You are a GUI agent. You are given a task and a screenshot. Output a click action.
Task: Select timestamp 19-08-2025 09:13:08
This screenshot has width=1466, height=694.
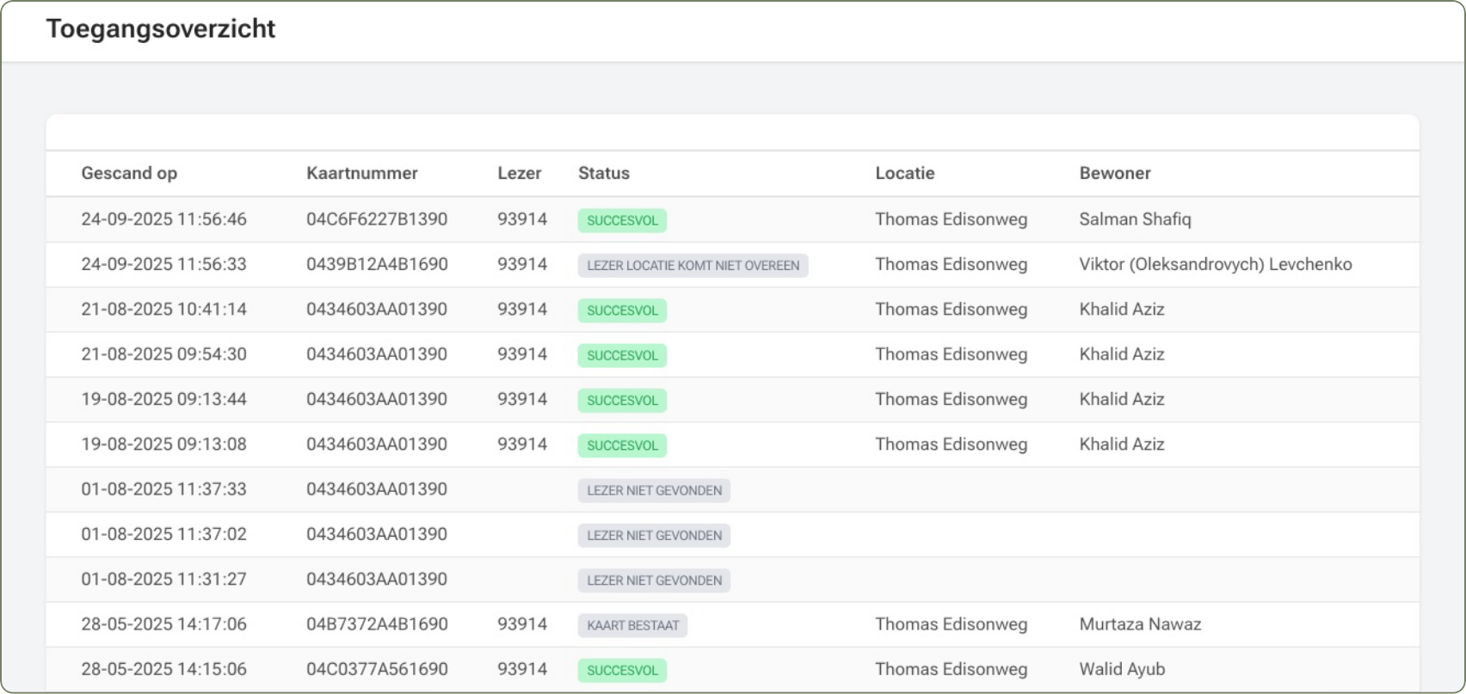coord(163,444)
